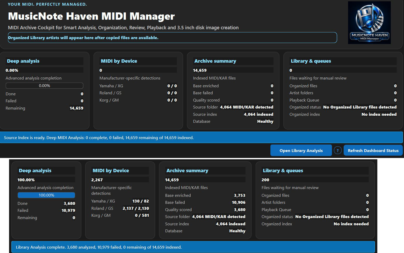Click the Quality scored value 3,680

click(x=240, y=210)
